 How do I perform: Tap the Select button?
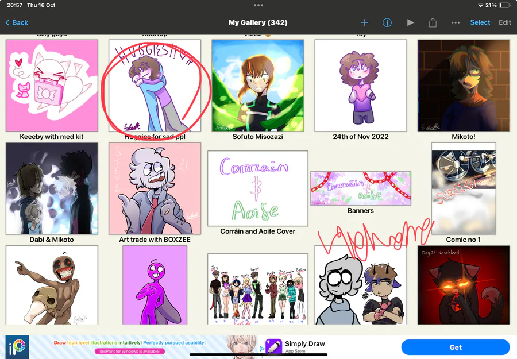click(x=480, y=22)
